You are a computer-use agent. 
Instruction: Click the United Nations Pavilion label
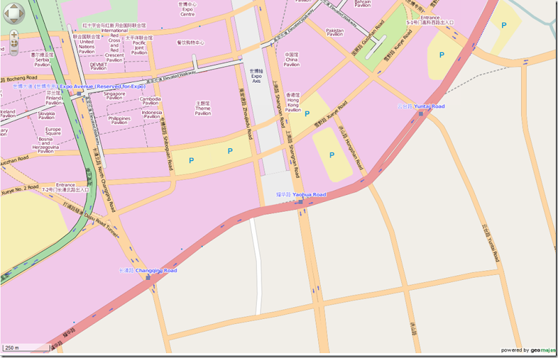(86, 44)
